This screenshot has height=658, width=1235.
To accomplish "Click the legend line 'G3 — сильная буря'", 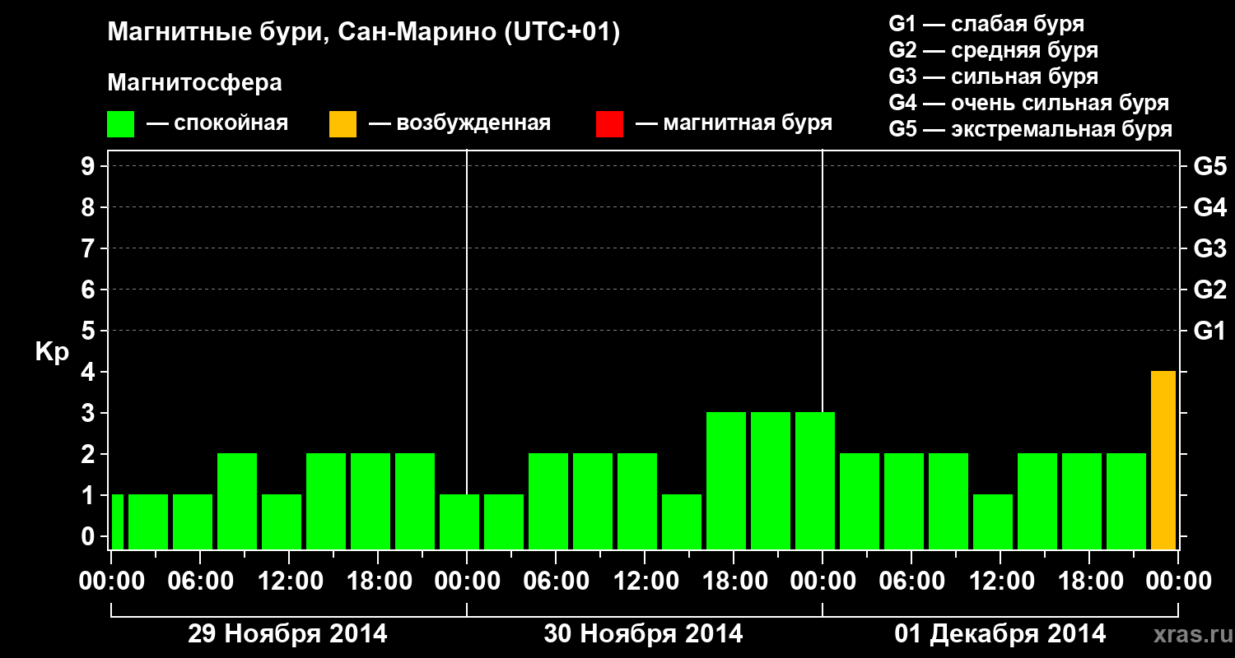I will pos(993,76).
